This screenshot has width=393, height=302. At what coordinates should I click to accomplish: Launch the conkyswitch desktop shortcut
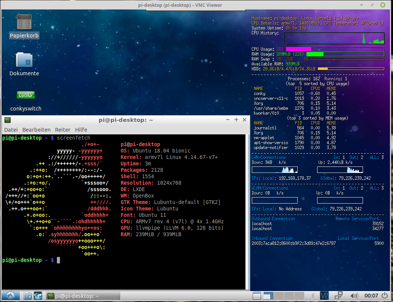pos(26,95)
